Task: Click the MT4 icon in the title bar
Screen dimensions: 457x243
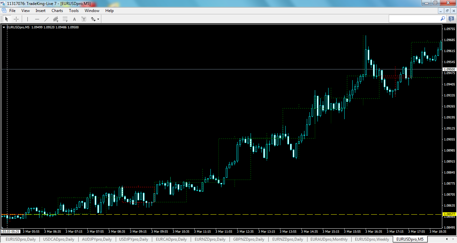Action: point(3,3)
